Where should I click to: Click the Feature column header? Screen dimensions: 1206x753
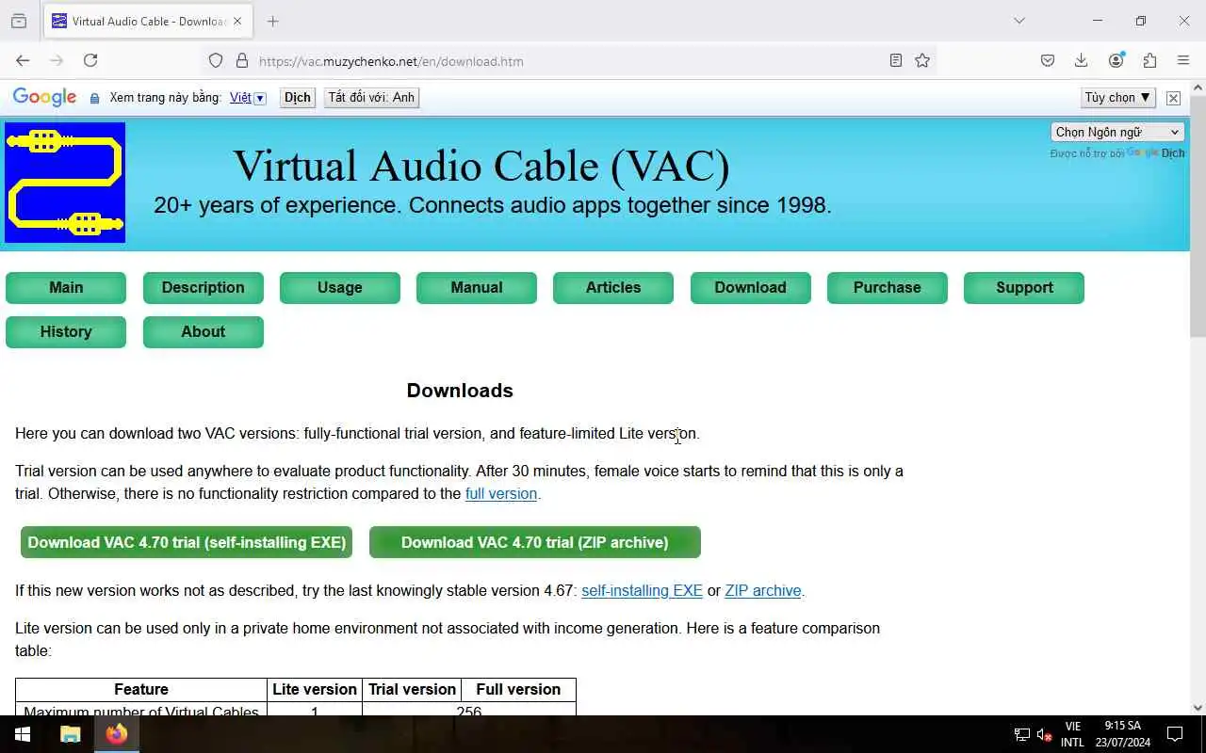[141, 689]
